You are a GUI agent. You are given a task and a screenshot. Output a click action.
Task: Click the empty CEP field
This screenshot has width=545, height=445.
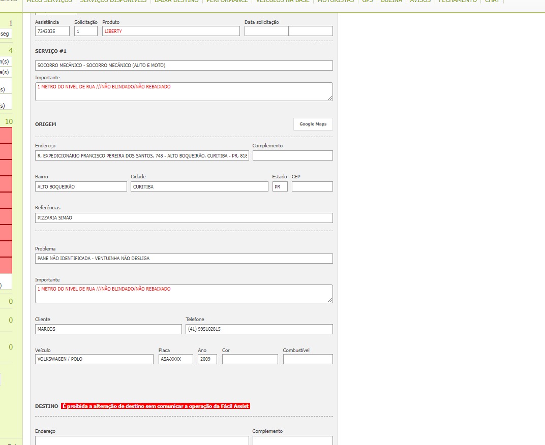[312, 186]
